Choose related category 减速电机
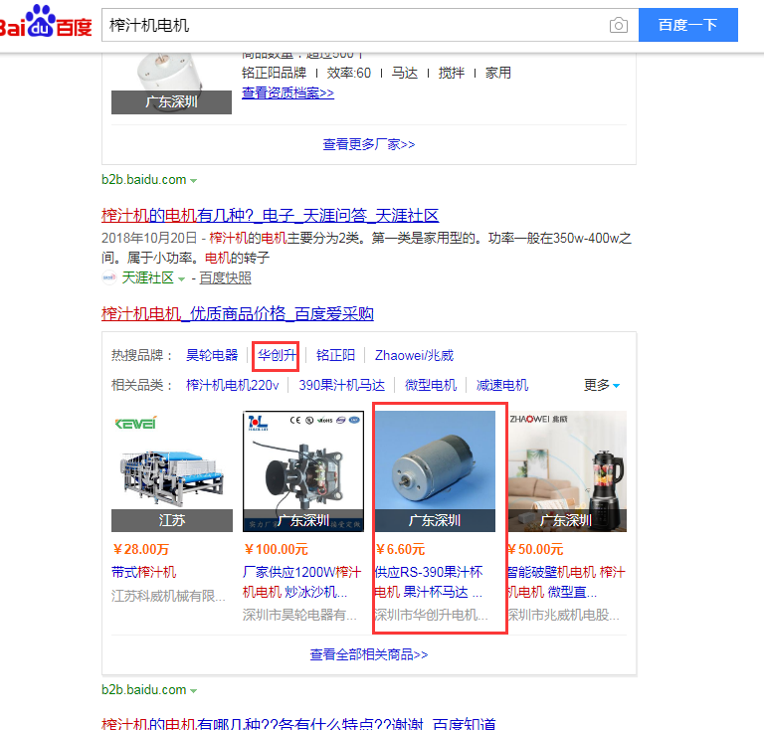 pos(501,385)
